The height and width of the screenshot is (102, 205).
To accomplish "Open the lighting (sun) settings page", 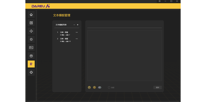I will click(x=31, y=39).
